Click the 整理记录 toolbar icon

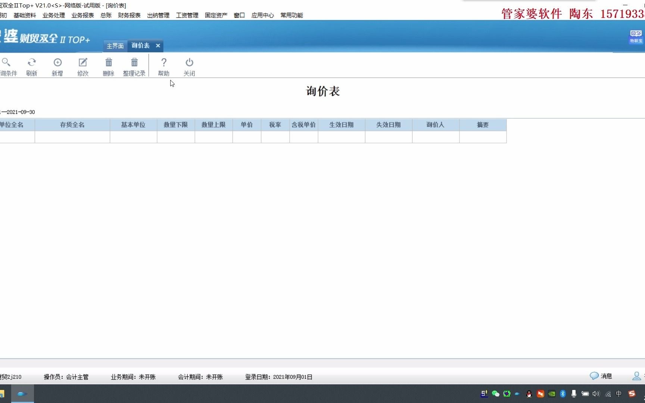pyautogui.click(x=134, y=67)
